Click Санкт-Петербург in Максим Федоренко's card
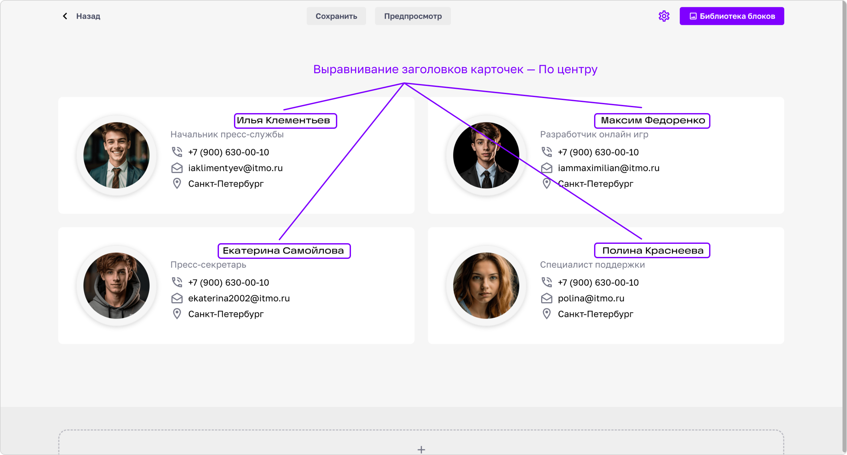 point(595,184)
